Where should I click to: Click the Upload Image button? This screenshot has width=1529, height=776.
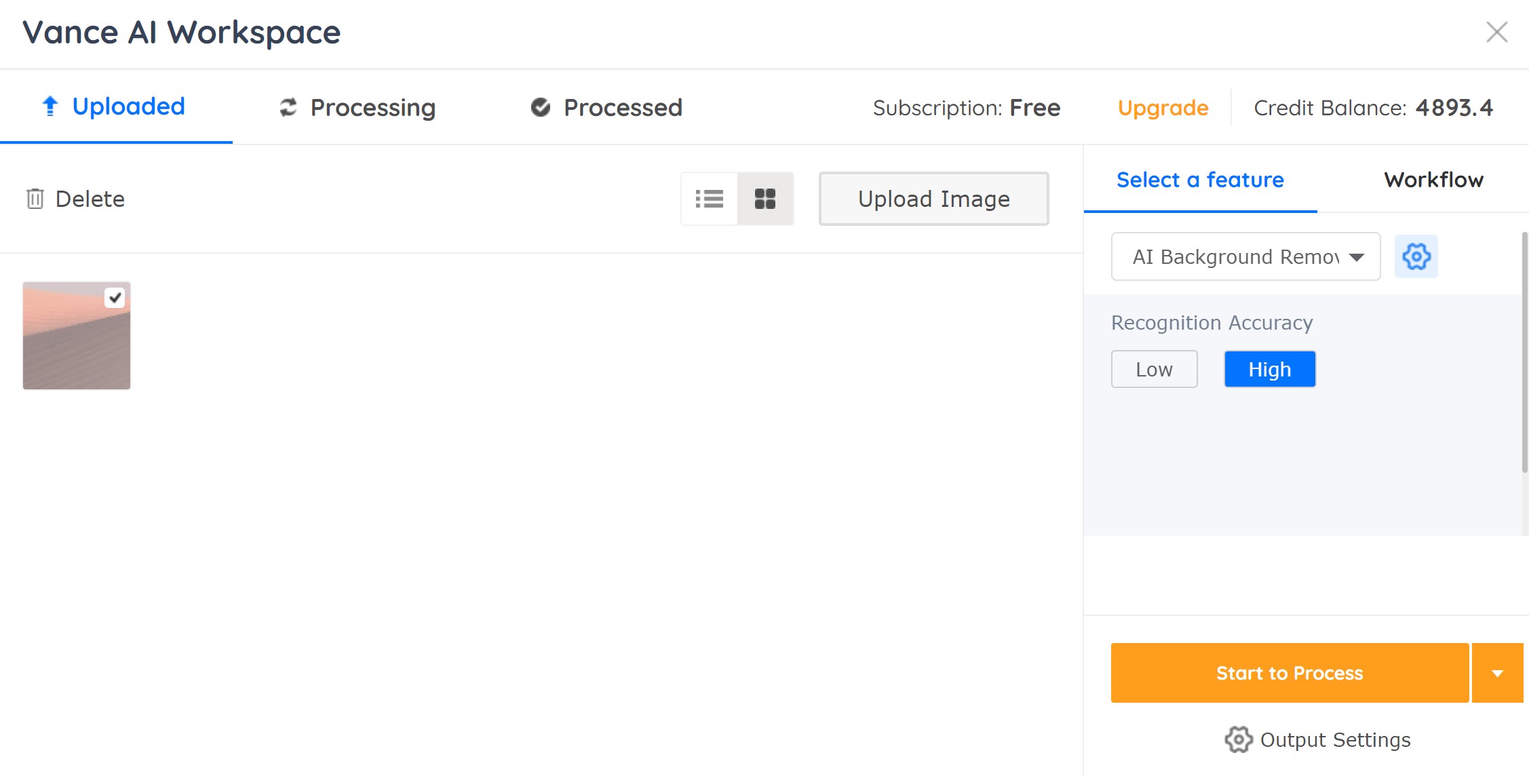(x=933, y=199)
